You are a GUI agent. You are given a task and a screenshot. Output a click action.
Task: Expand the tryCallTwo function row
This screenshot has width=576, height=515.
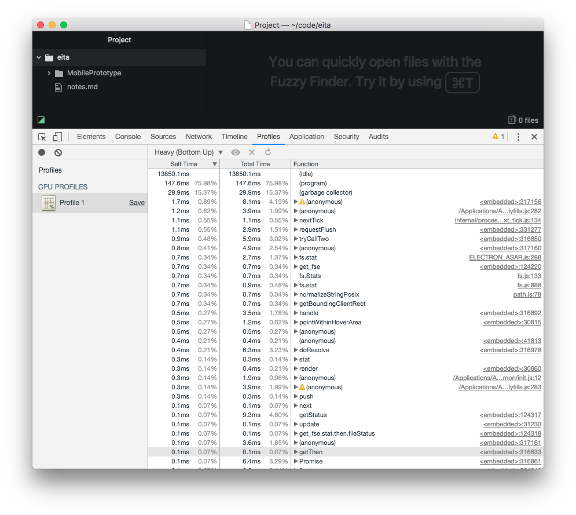coord(296,239)
